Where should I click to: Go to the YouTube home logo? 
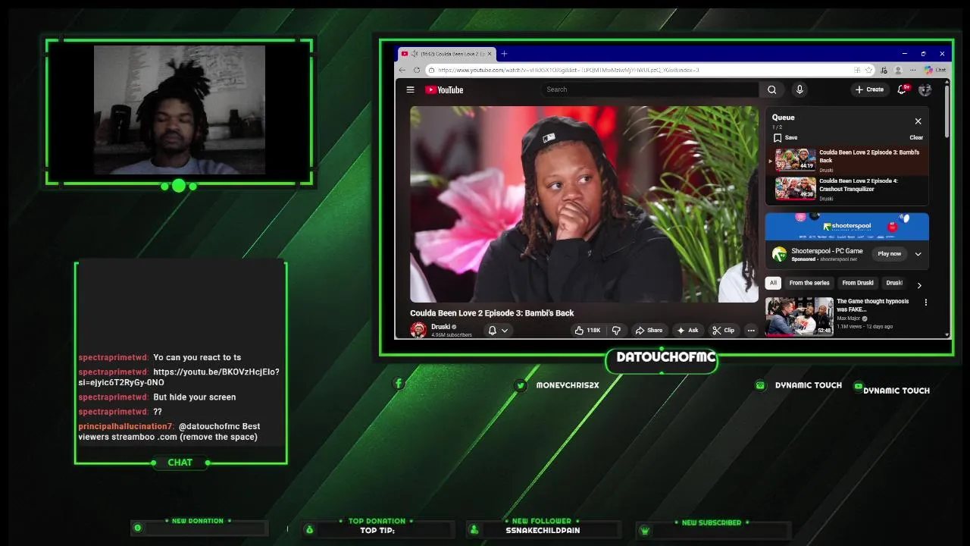click(444, 89)
